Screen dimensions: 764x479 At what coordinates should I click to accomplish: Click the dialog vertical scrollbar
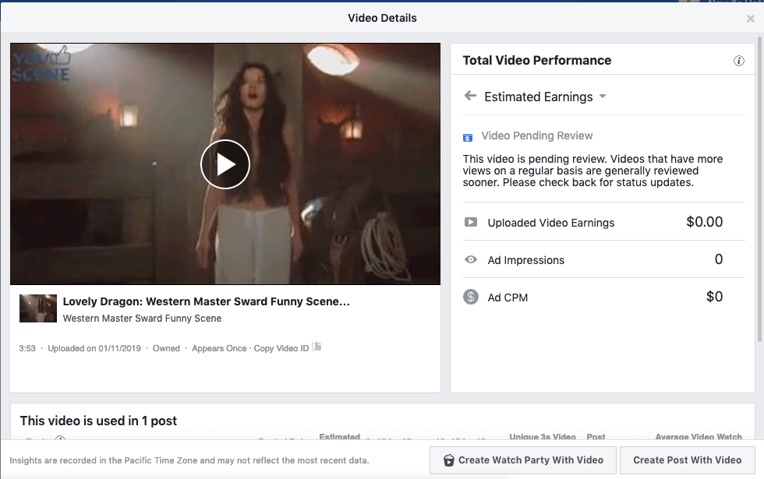pyautogui.click(x=759, y=190)
